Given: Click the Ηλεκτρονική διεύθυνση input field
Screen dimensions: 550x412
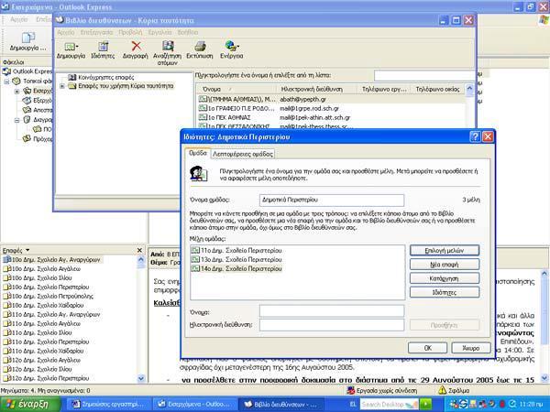Looking at the screenshot, I should 332,325.
